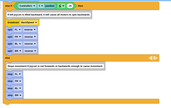Open reverse direction dropdown for spin BR

point(30,51)
